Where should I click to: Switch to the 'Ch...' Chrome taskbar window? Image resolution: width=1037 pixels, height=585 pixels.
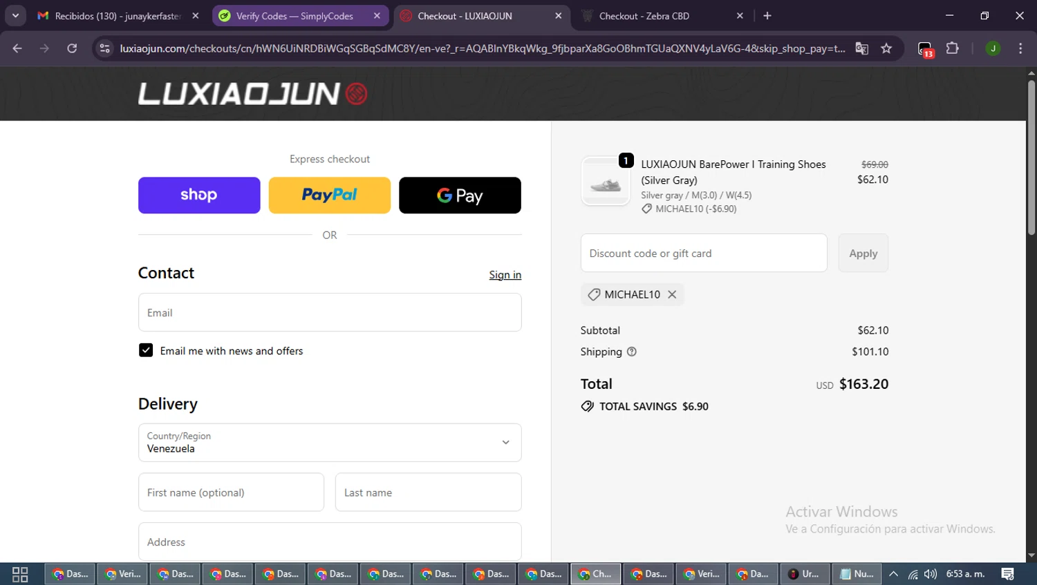(596, 574)
